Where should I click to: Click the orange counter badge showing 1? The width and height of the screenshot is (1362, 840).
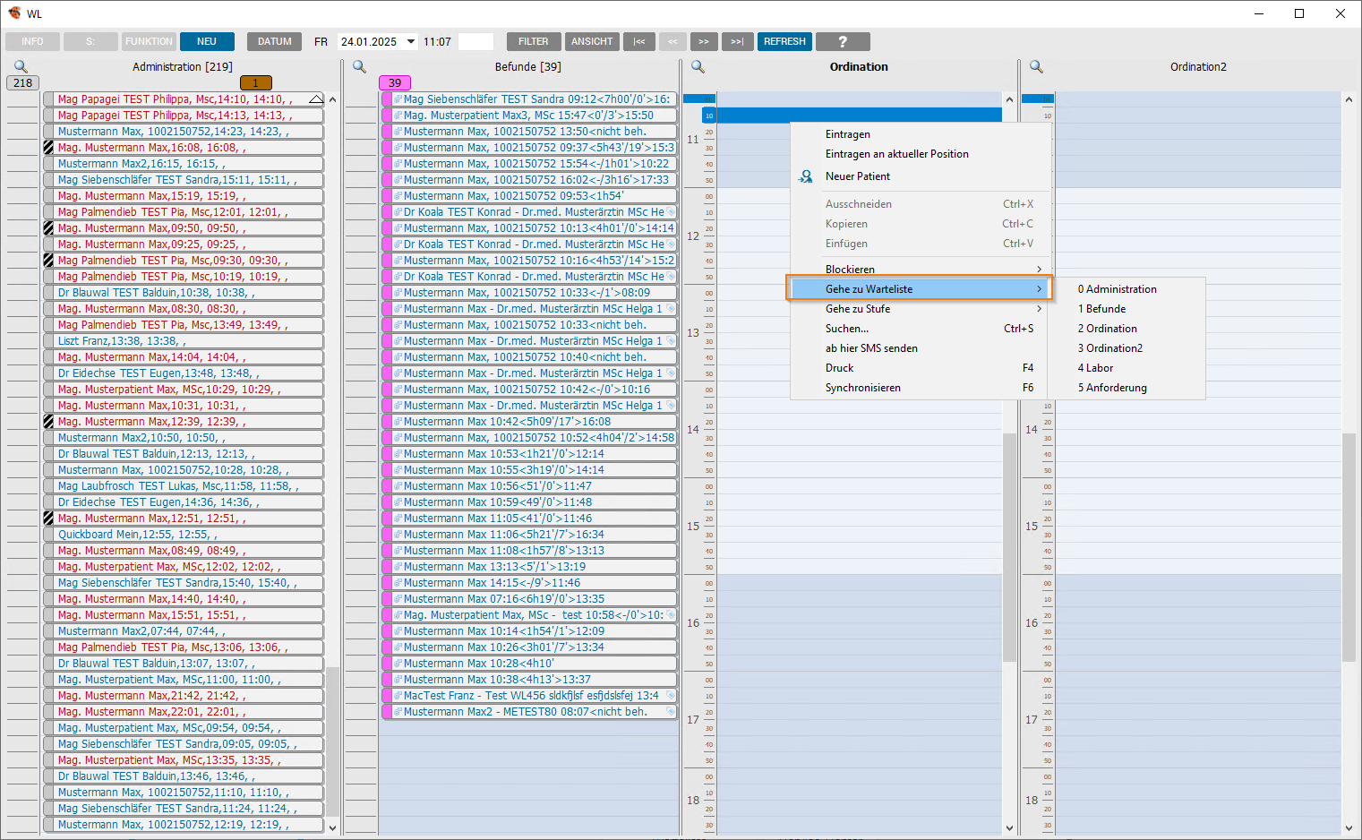[255, 82]
